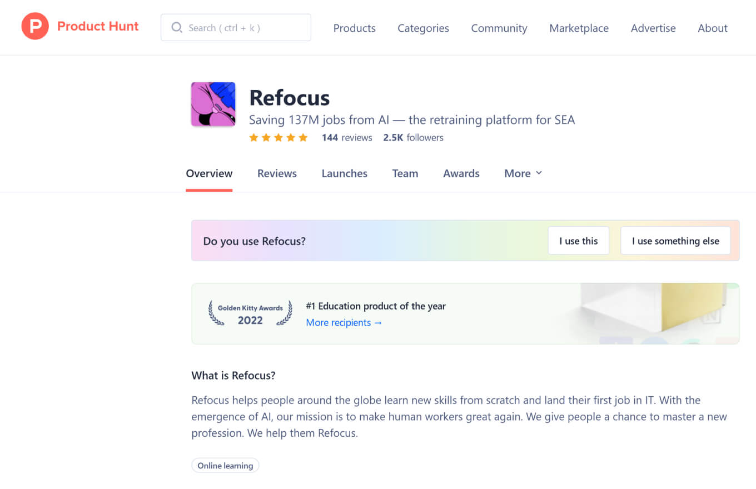Click the fifth star of the review rating

click(x=303, y=137)
